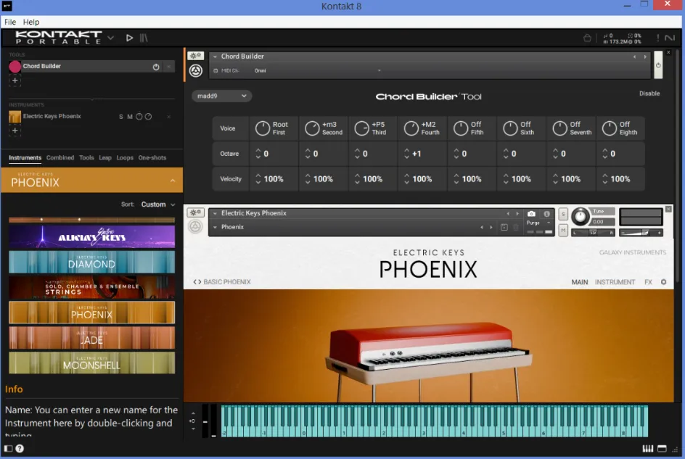Go to previous Phoenix snapshot arrow
Screen dimensions: 685x459
point(482,227)
